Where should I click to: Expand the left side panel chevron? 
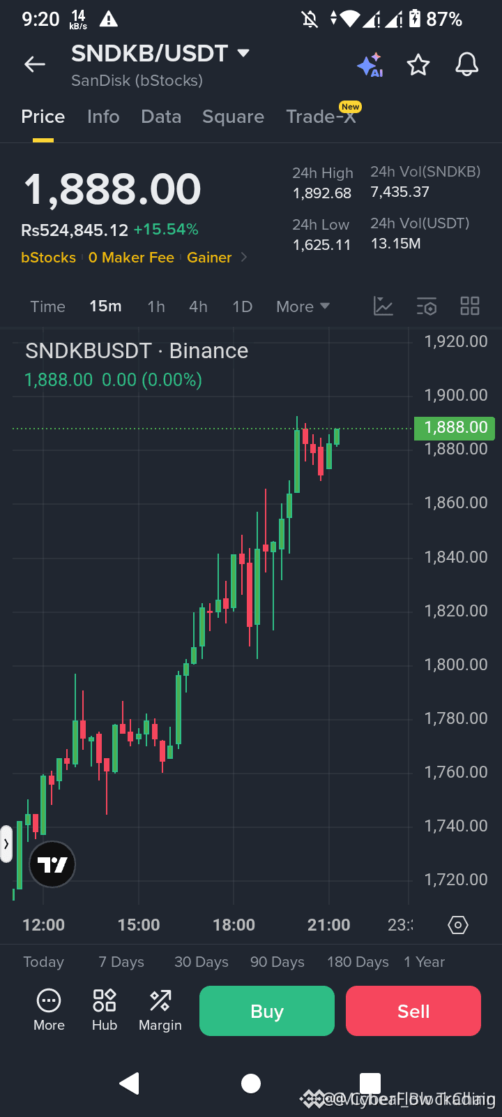tap(6, 844)
